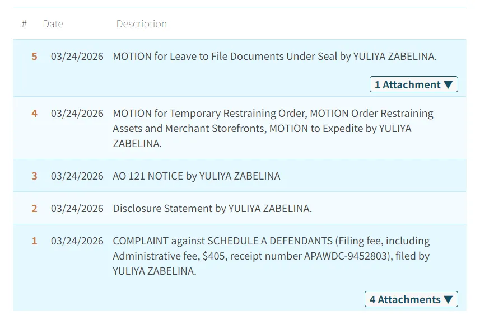
Task: Open docket entry number 2
Action: pyautogui.click(x=35, y=209)
